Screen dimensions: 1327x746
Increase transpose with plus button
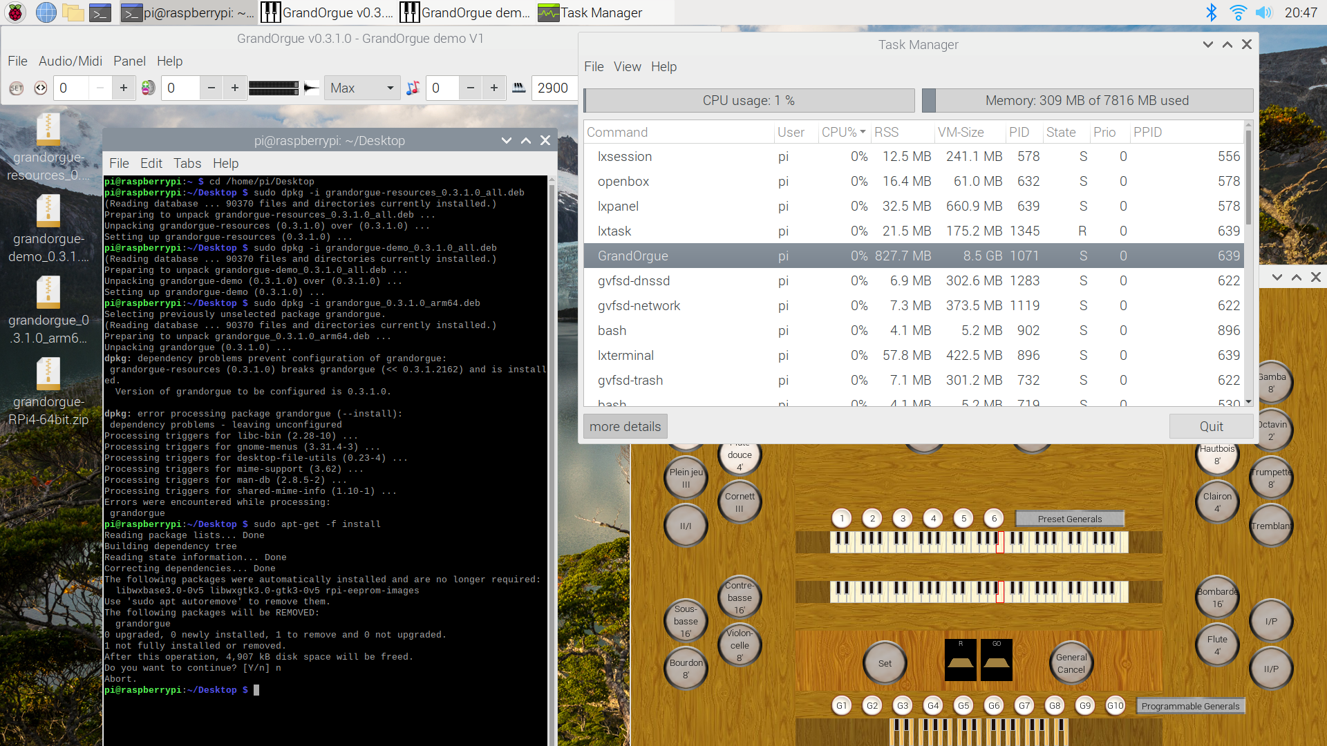494,88
